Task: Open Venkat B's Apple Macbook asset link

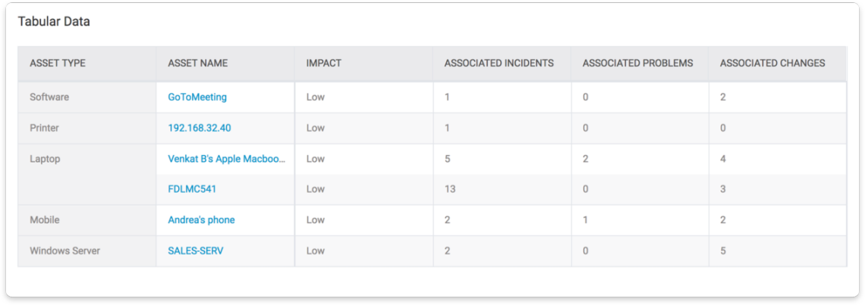Action: pyautogui.click(x=228, y=159)
